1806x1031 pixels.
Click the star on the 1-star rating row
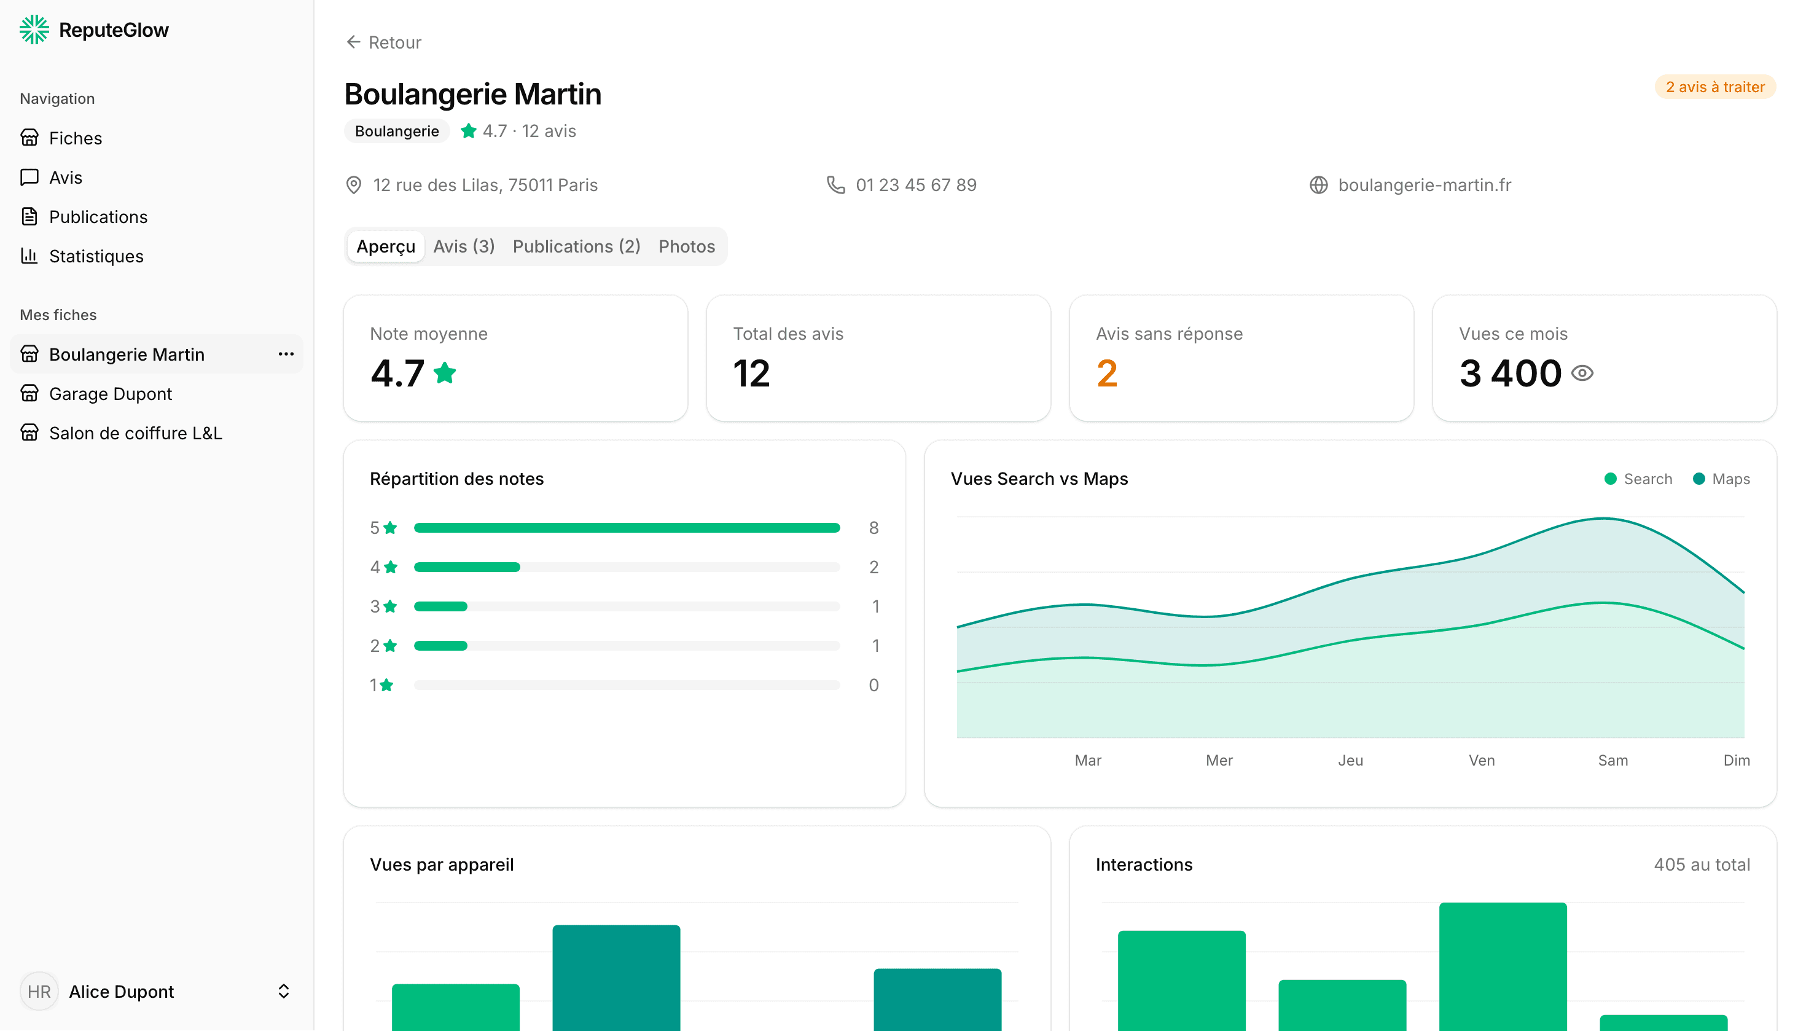(x=386, y=684)
